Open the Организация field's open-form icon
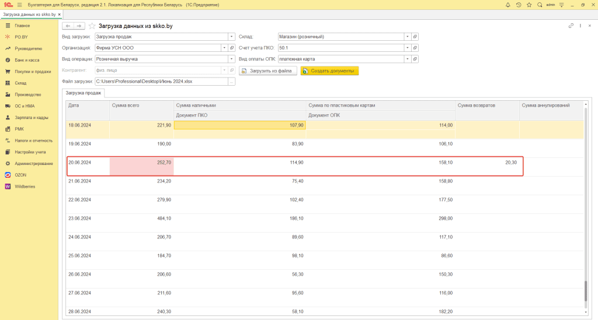 point(232,48)
